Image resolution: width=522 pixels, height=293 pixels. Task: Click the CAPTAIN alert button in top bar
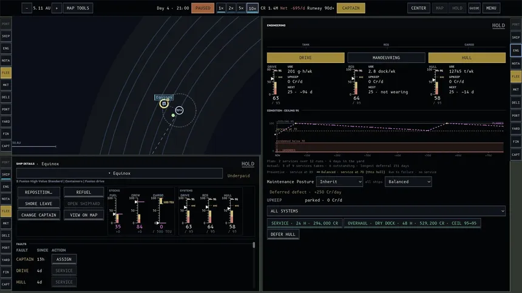point(351,8)
